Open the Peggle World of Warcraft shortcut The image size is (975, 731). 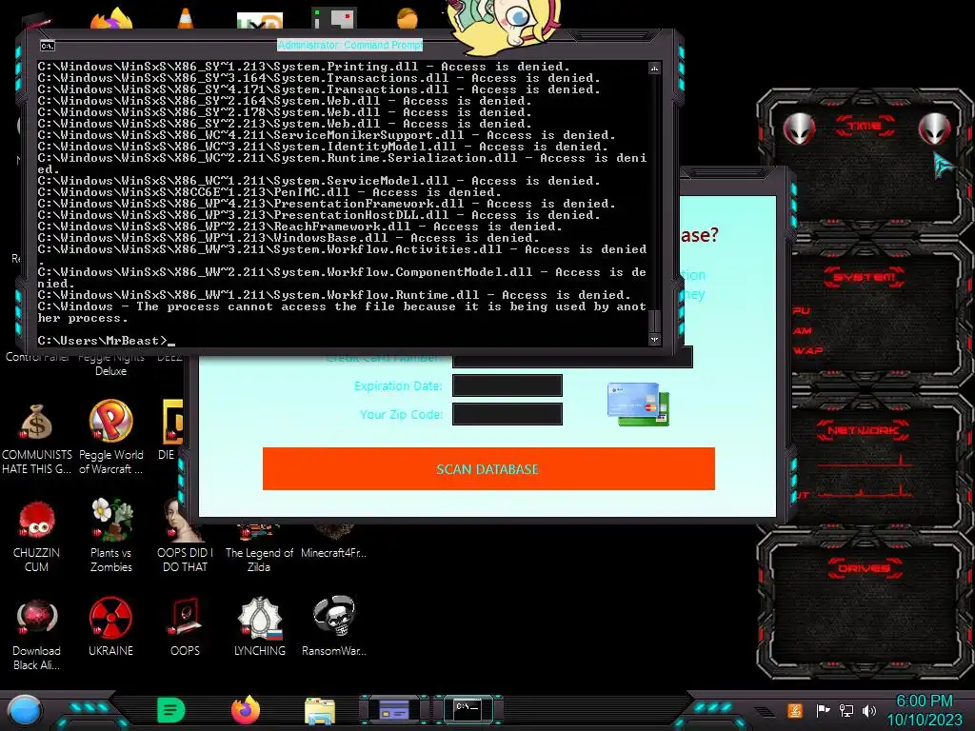point(110,438)
